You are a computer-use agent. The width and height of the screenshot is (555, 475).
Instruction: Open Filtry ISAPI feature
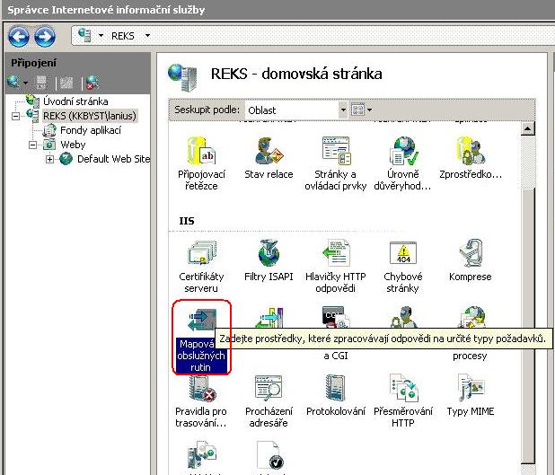[x=269, y=261]
